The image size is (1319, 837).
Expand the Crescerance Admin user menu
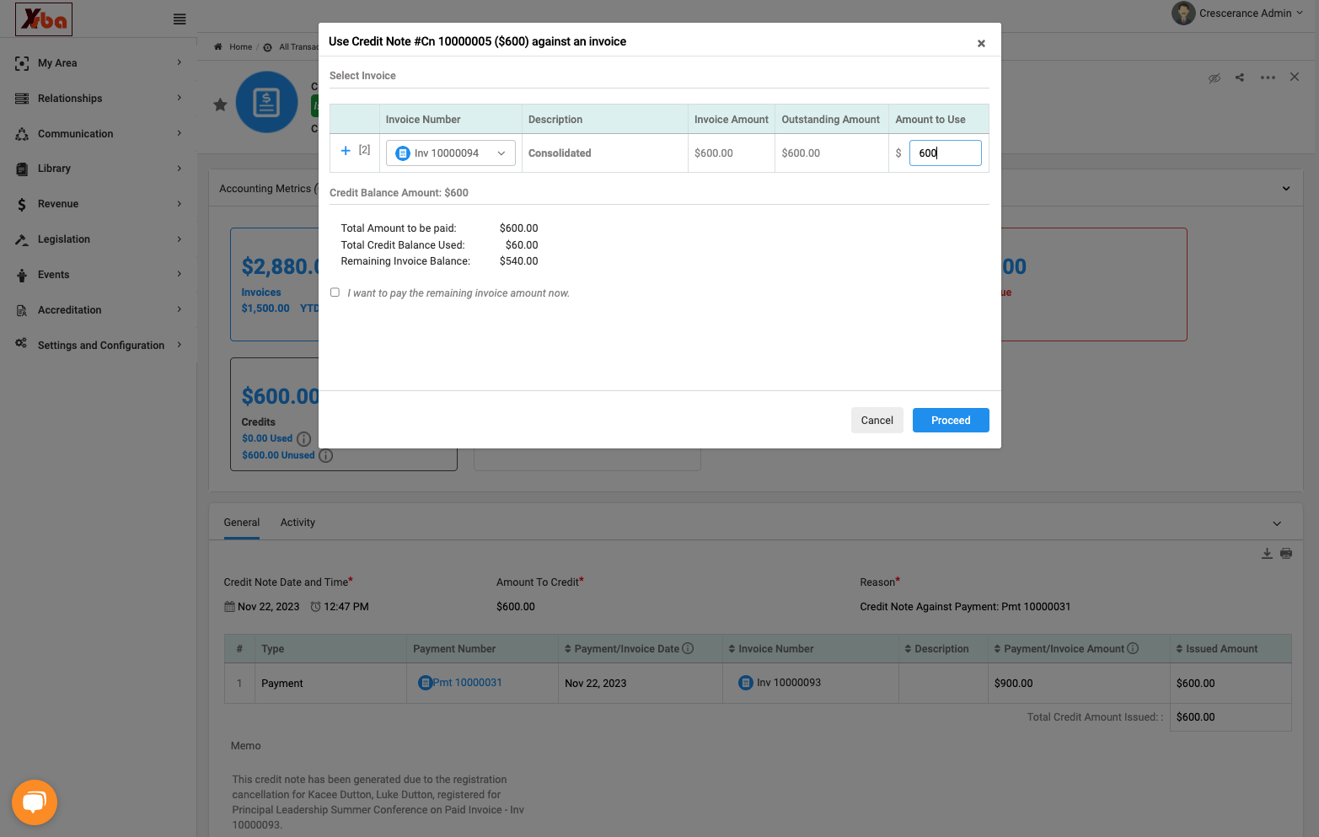click(1237, 13)
